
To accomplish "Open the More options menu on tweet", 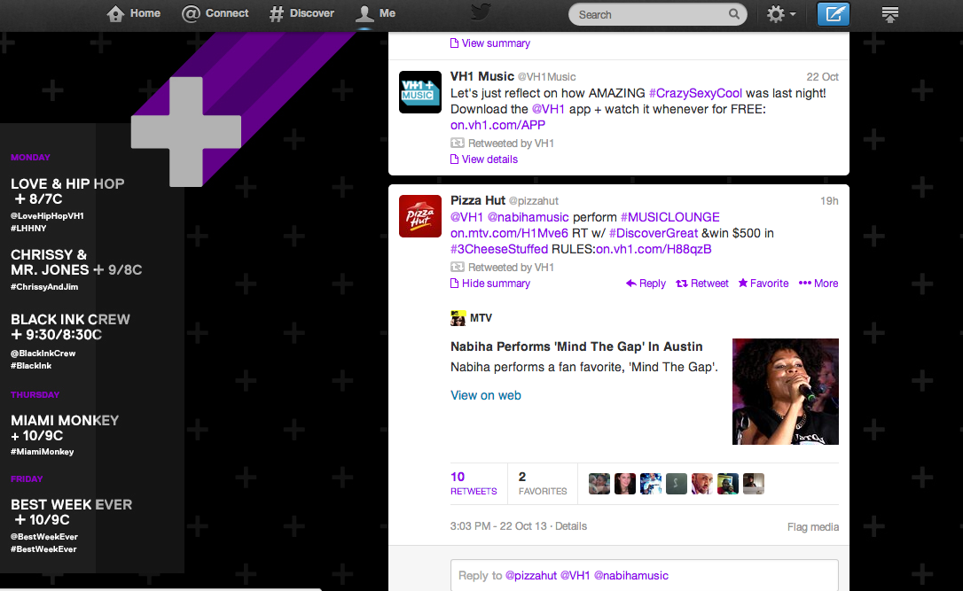I will (818, 284).
